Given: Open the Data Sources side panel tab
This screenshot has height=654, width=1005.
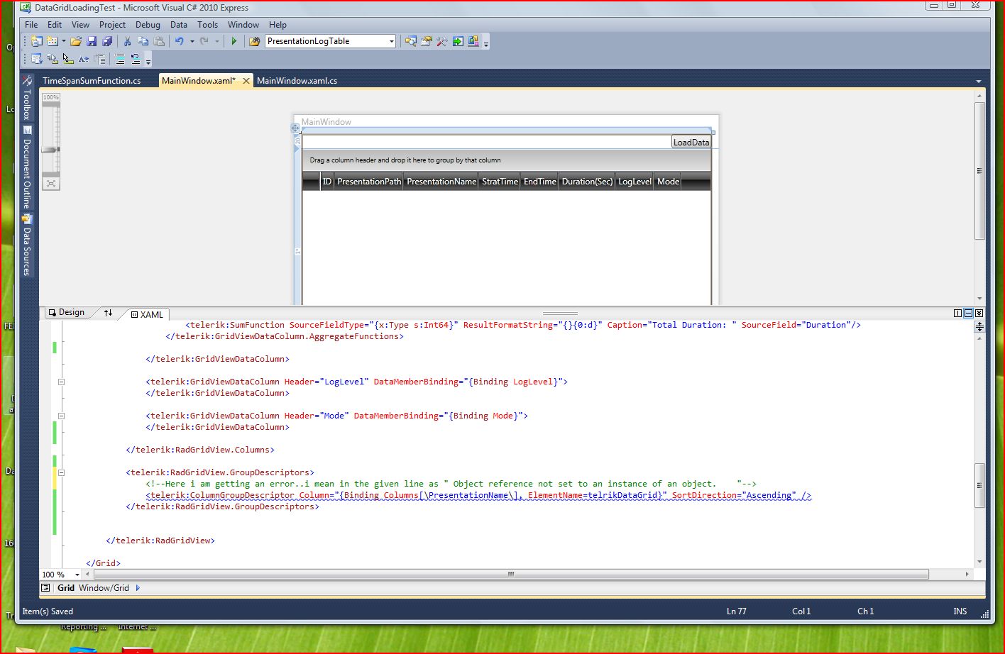Looking at the screenshot, I should point(27,245).
